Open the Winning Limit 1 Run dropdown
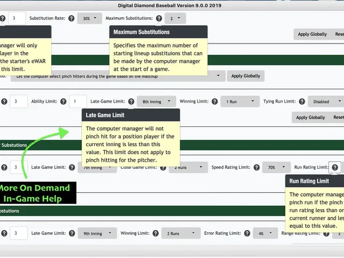 pyautogui.click(x=240, y=102)
